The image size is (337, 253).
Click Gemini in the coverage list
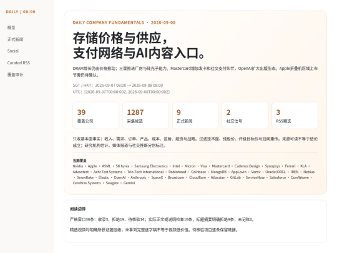[x=129, y=183]
